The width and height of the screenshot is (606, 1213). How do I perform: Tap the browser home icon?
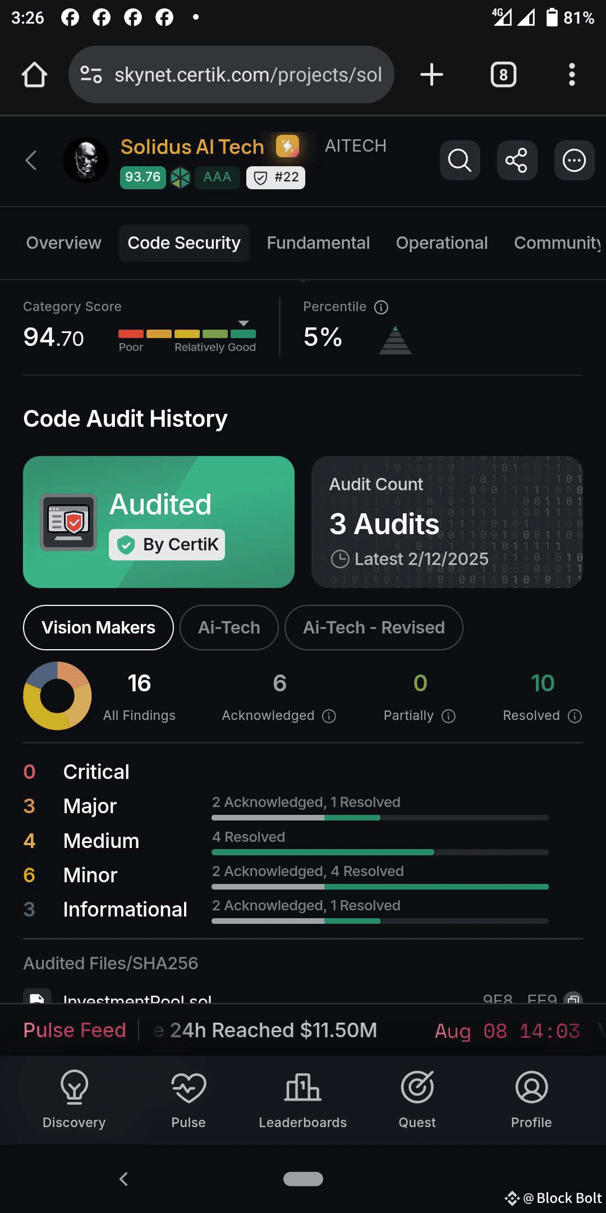tap(34, 75)
